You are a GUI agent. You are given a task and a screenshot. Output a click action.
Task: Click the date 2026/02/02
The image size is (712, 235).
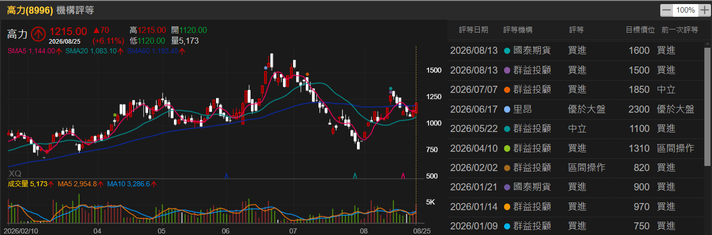(x=475, y=167)
